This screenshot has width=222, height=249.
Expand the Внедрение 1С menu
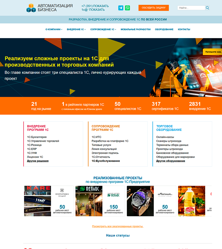point(76,30)
